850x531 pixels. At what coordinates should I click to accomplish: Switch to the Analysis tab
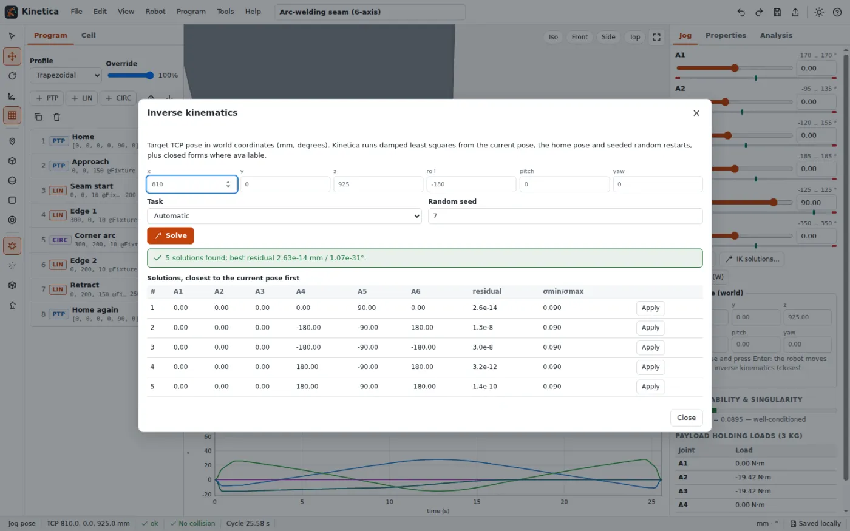(x=776, y=35)
